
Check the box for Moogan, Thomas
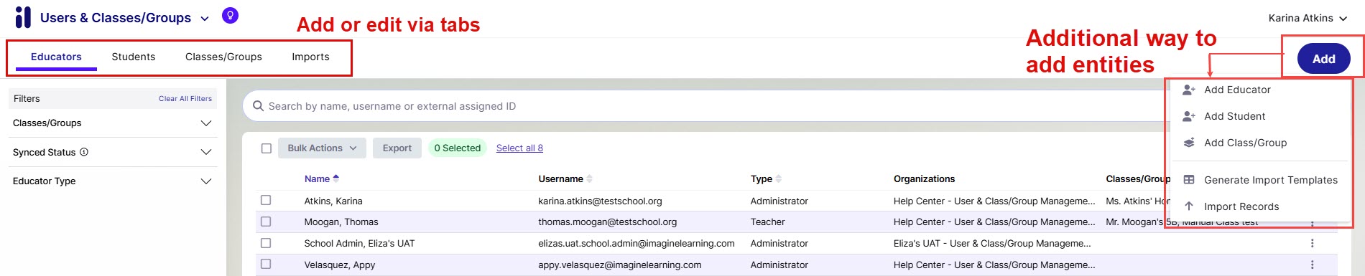266,222
